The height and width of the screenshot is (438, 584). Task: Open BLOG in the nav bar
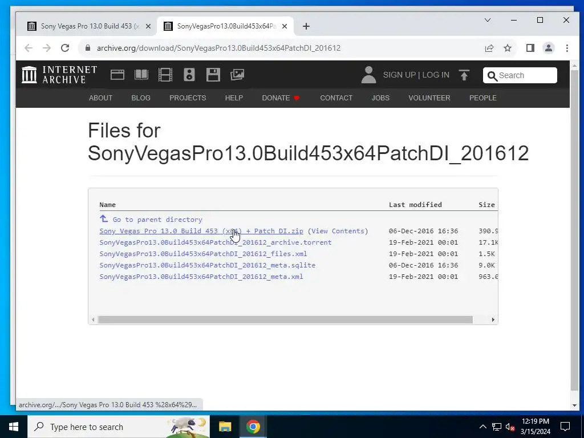coord(141,98)
